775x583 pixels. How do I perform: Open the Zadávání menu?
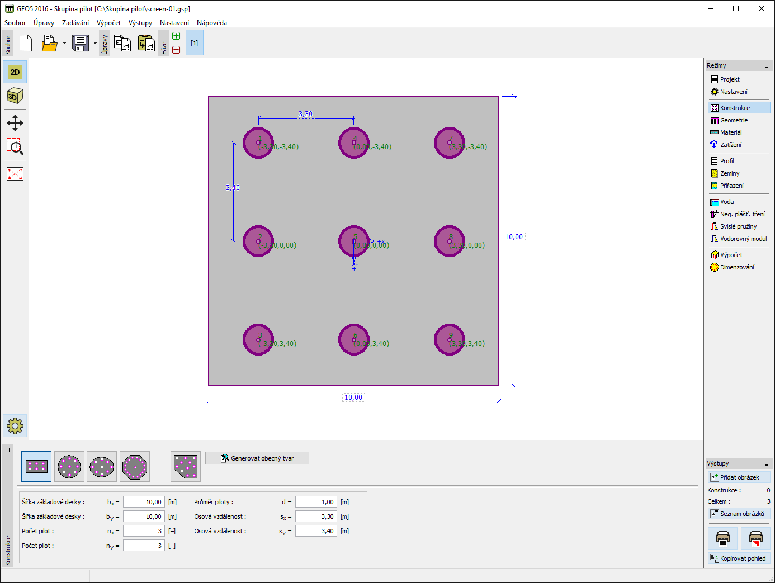(75, 23)
